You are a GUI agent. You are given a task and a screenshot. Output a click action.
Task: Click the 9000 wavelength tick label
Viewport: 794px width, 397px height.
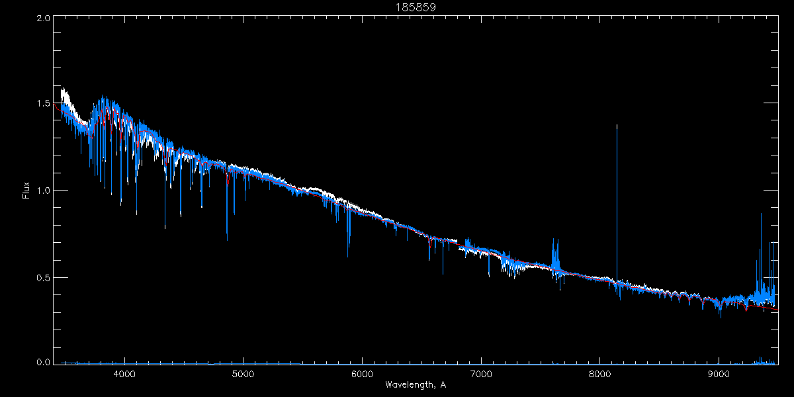(x=719, y=374)
